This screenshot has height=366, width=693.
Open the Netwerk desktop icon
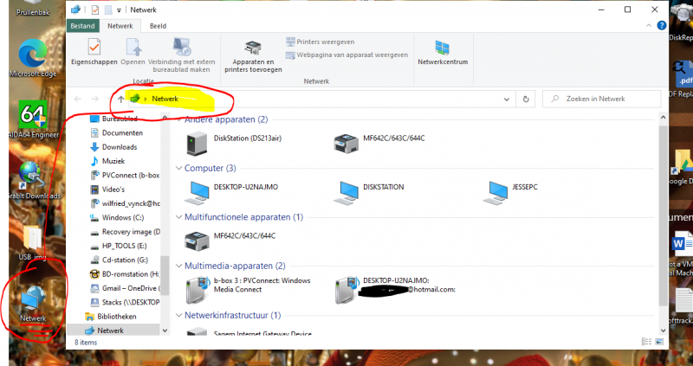point(31,303)
